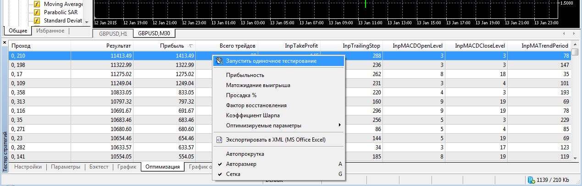
Task: Click the connection traffic icon in status bar
Action: 532,180
